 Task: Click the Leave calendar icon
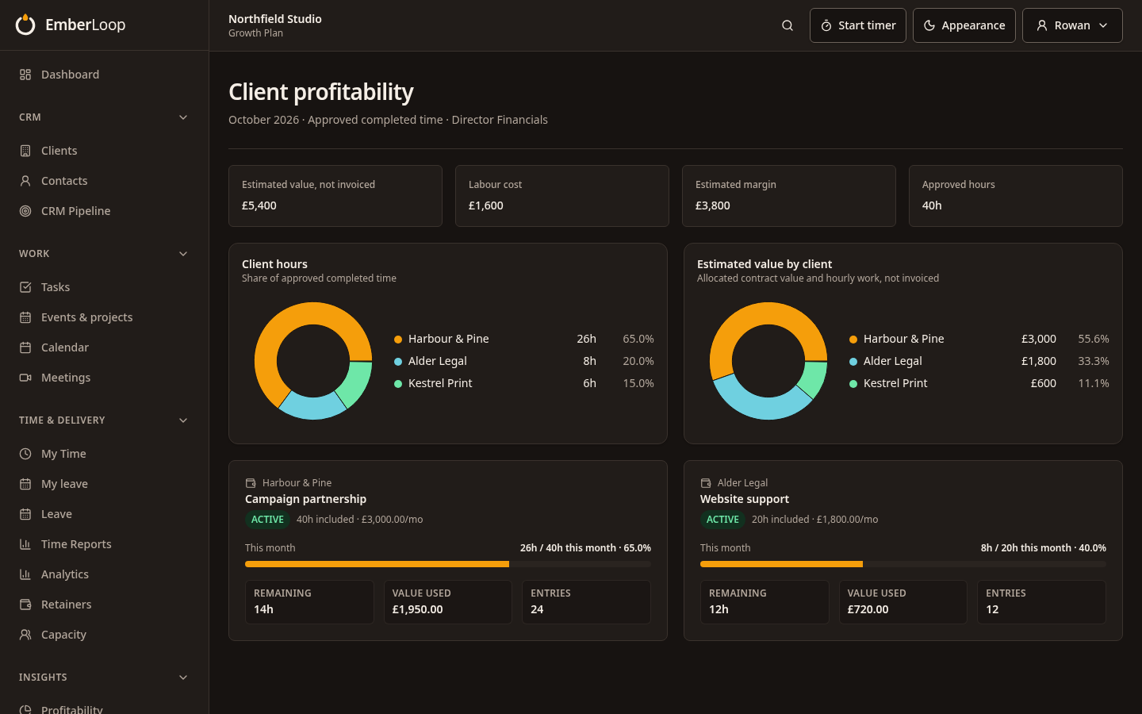point(25,514)
